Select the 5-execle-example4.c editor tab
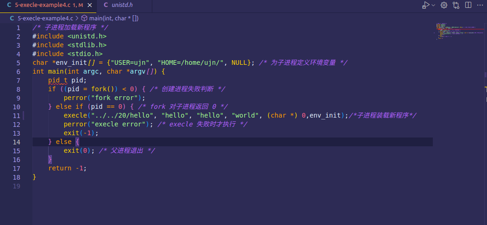 (42, 5)
